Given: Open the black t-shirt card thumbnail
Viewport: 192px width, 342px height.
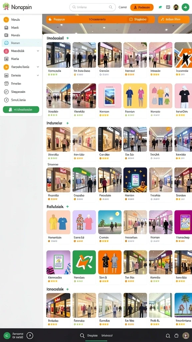Looking at the screenshot, I should tap(183, 96).
